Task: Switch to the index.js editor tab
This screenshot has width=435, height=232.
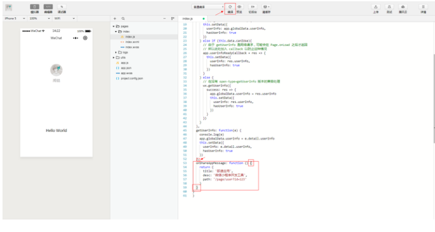Action: coord(193,19)
